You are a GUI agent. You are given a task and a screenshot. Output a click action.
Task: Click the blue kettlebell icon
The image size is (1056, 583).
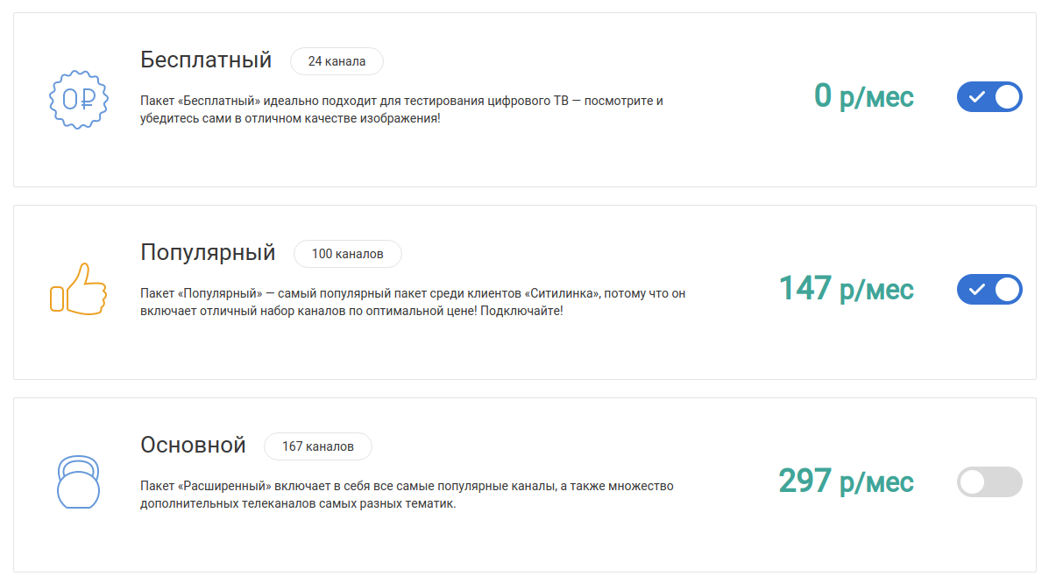pyautogui.click(x=79, y=481)
